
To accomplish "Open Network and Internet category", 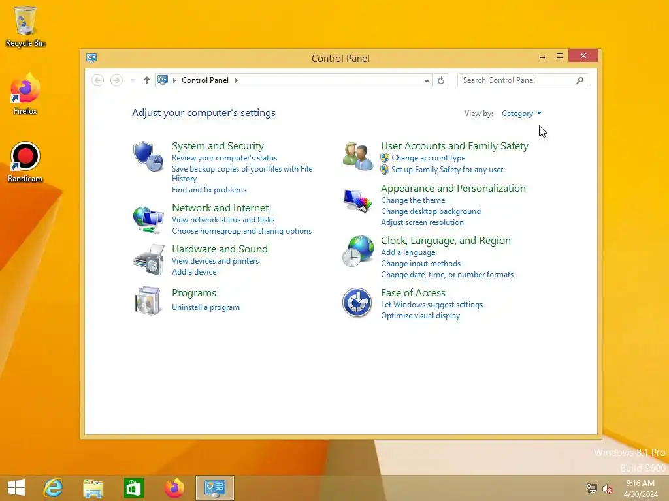I will click(x=220, y=207).
